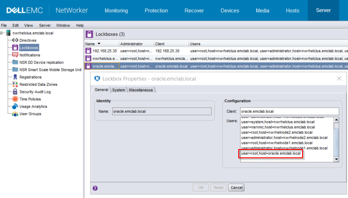Screen dimensions: 348x198
Task: Select User Groups tree item
Action: (x=30, y=114)
